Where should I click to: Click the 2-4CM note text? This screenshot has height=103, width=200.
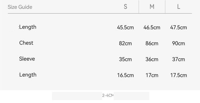click(108, 95)
